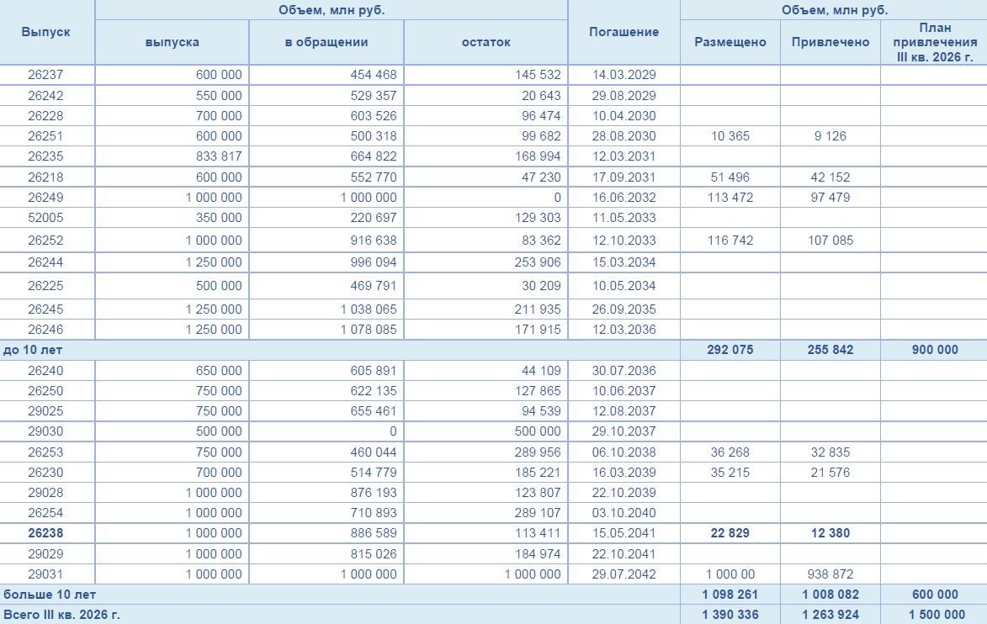Select maturity date 16.06.2032 cell
Image resolution: width=987 pixels, height=624 pixels.
tap(624, 198)
